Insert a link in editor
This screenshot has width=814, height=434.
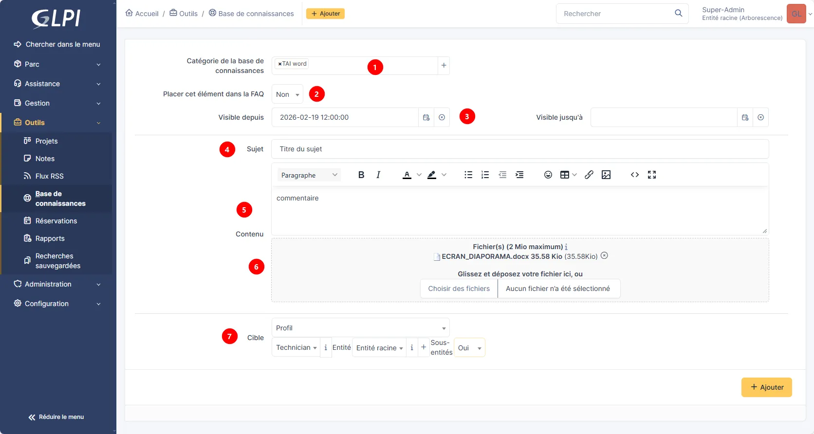tap(589, 175)
